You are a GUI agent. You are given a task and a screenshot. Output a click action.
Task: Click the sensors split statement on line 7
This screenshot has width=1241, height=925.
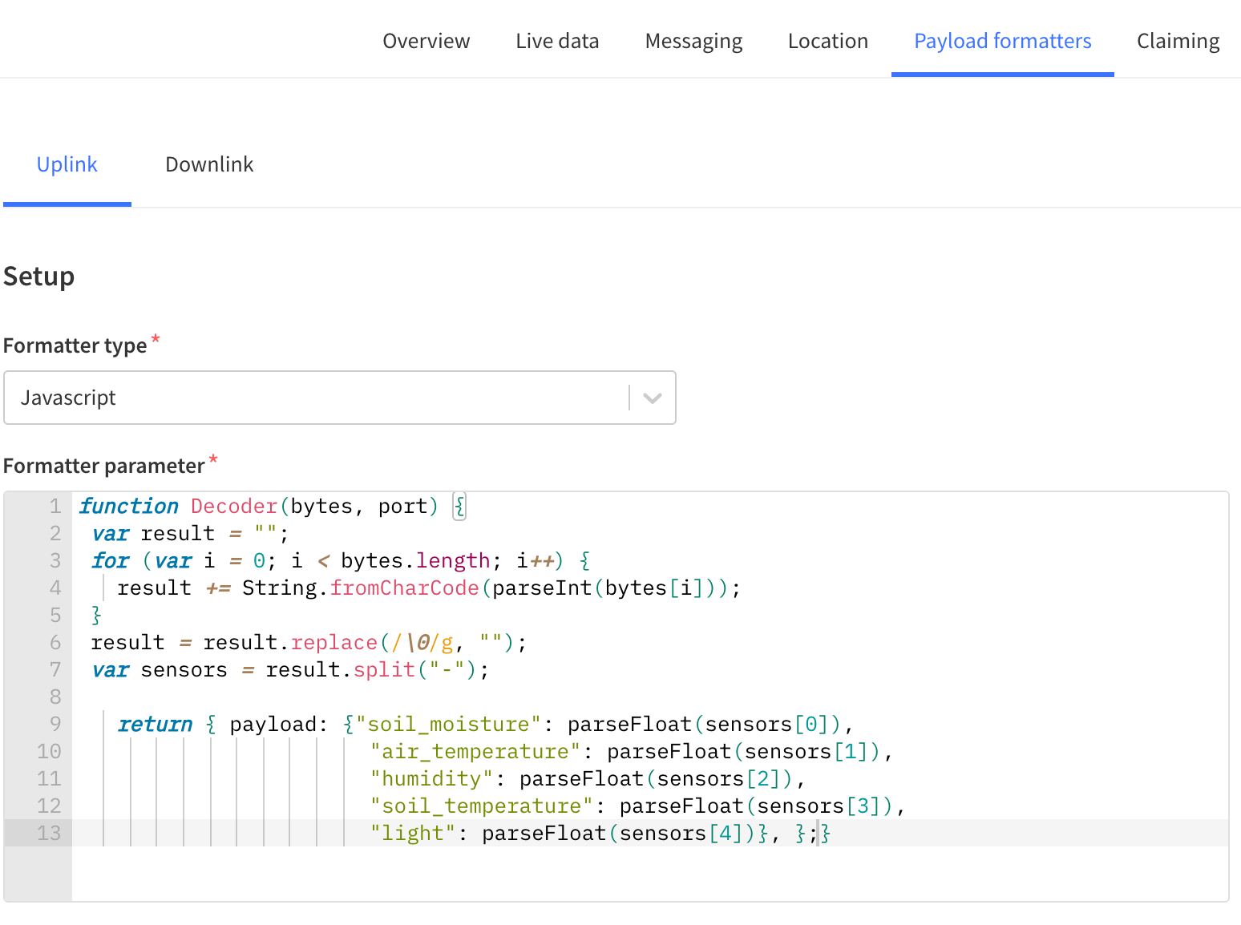click(x=289, y=669)
